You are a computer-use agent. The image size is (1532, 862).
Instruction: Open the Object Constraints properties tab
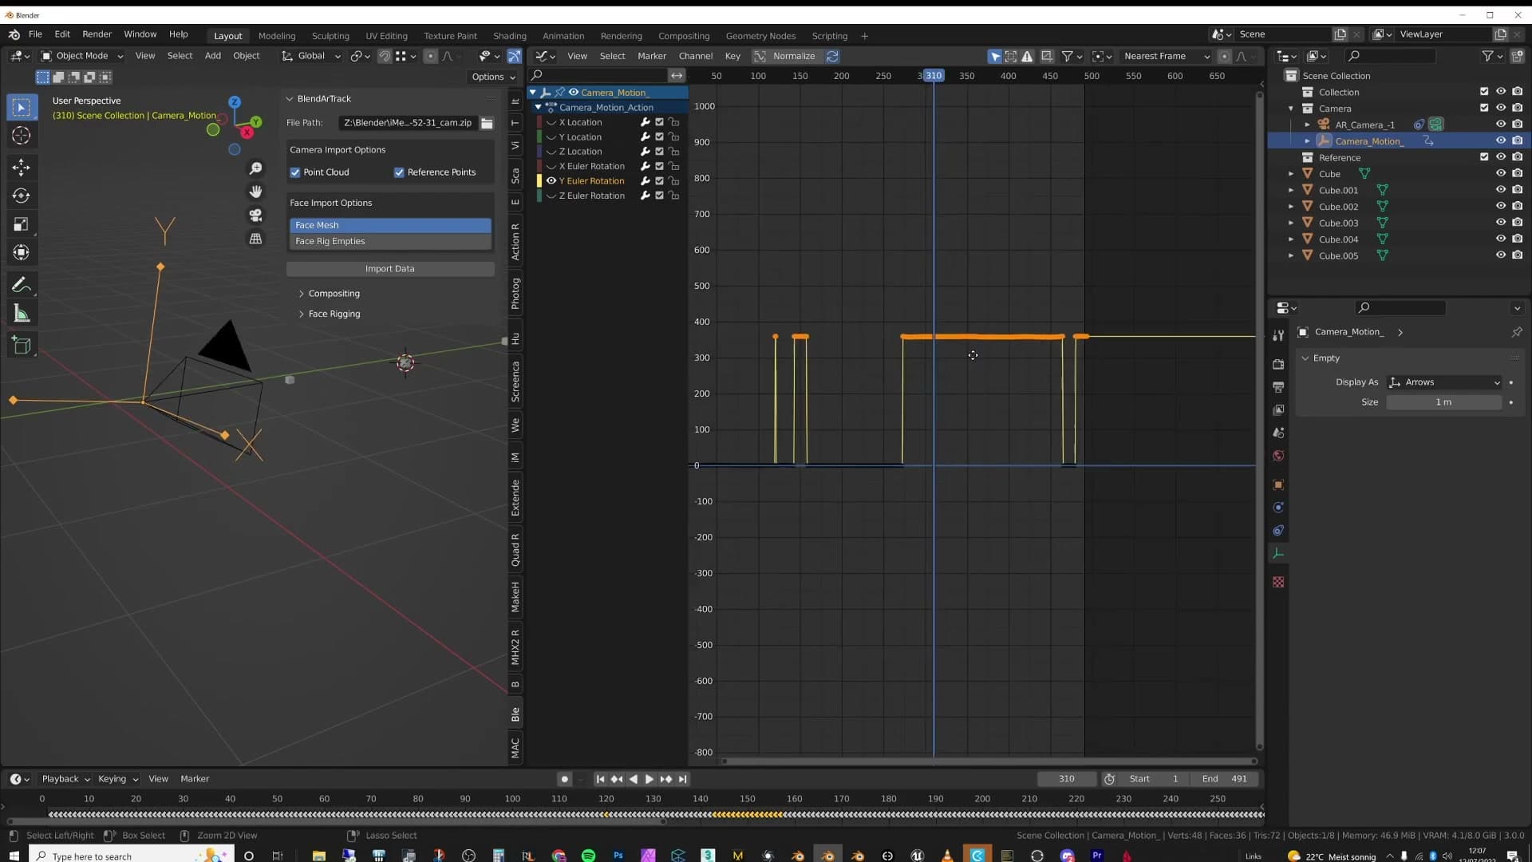tap(1278, 531)
